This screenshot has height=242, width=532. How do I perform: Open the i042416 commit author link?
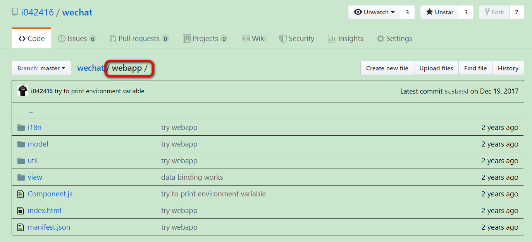click(42, 91)
